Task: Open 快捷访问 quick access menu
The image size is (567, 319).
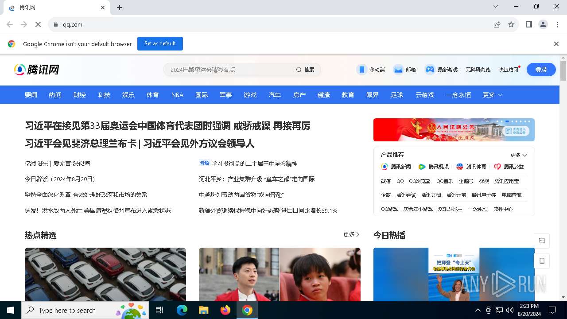Action: [509, 70]
